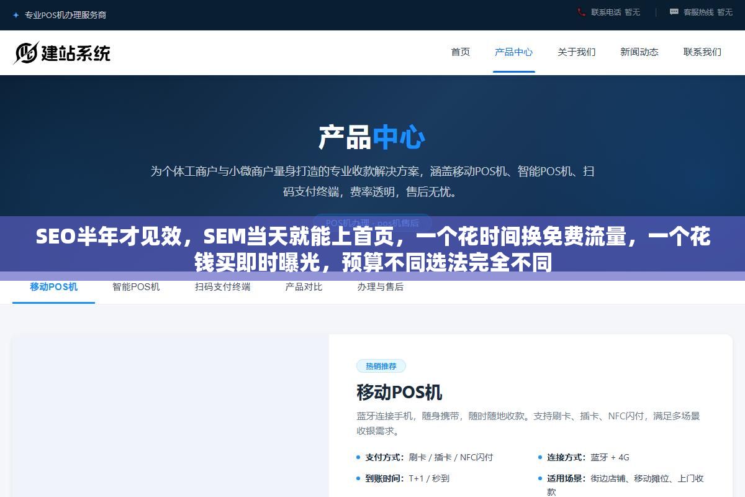Switch to the 智能POS机 tab

click(x=136, y=287)
